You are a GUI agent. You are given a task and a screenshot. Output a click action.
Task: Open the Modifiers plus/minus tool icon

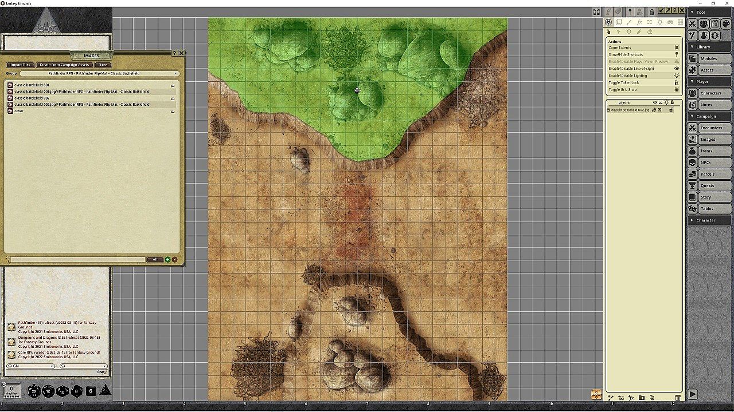[693, 35]
